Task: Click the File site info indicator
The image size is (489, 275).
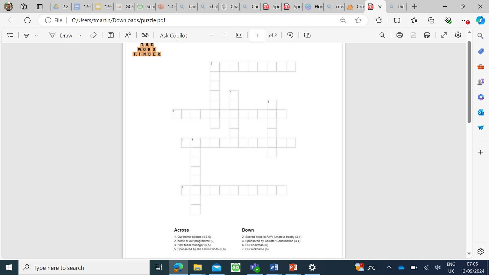Action: point(54,20)
